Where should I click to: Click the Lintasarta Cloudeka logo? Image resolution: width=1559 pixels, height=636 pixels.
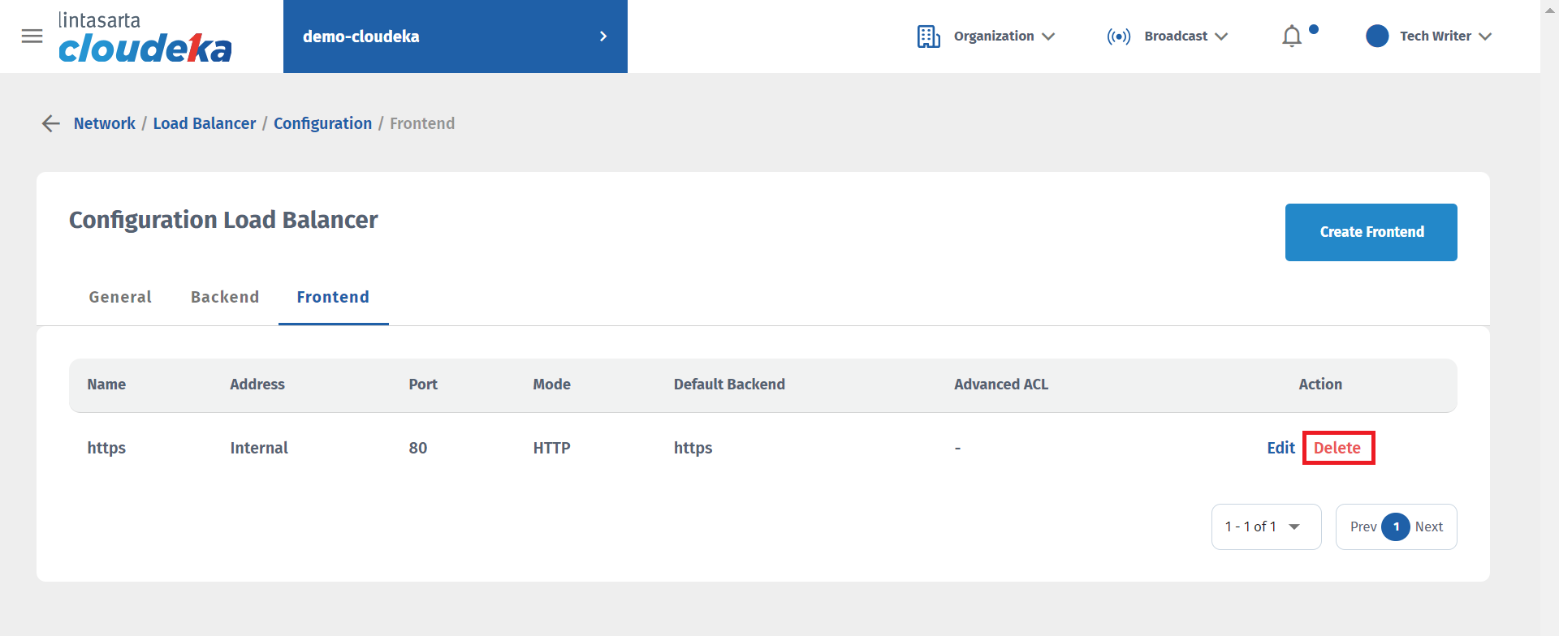(x=145, y=37)
